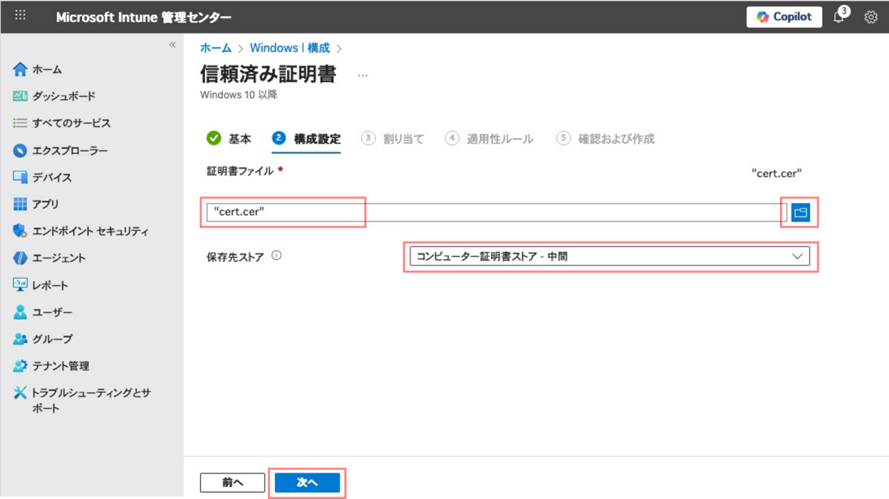The width and height of the screenshot is (889, 499).
Task: Click the folder browse icon for certificate file
Action: pyautogui.click(x=800, y=212)
